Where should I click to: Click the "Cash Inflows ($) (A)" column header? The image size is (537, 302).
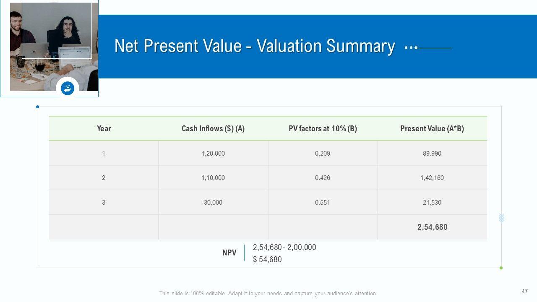tap(213, 129)
